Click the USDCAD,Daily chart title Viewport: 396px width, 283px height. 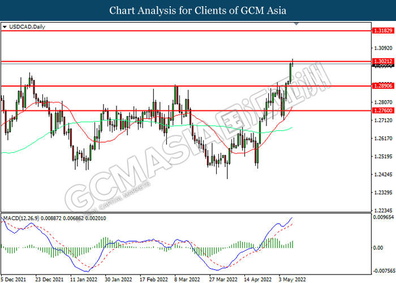tap(27, 27)
